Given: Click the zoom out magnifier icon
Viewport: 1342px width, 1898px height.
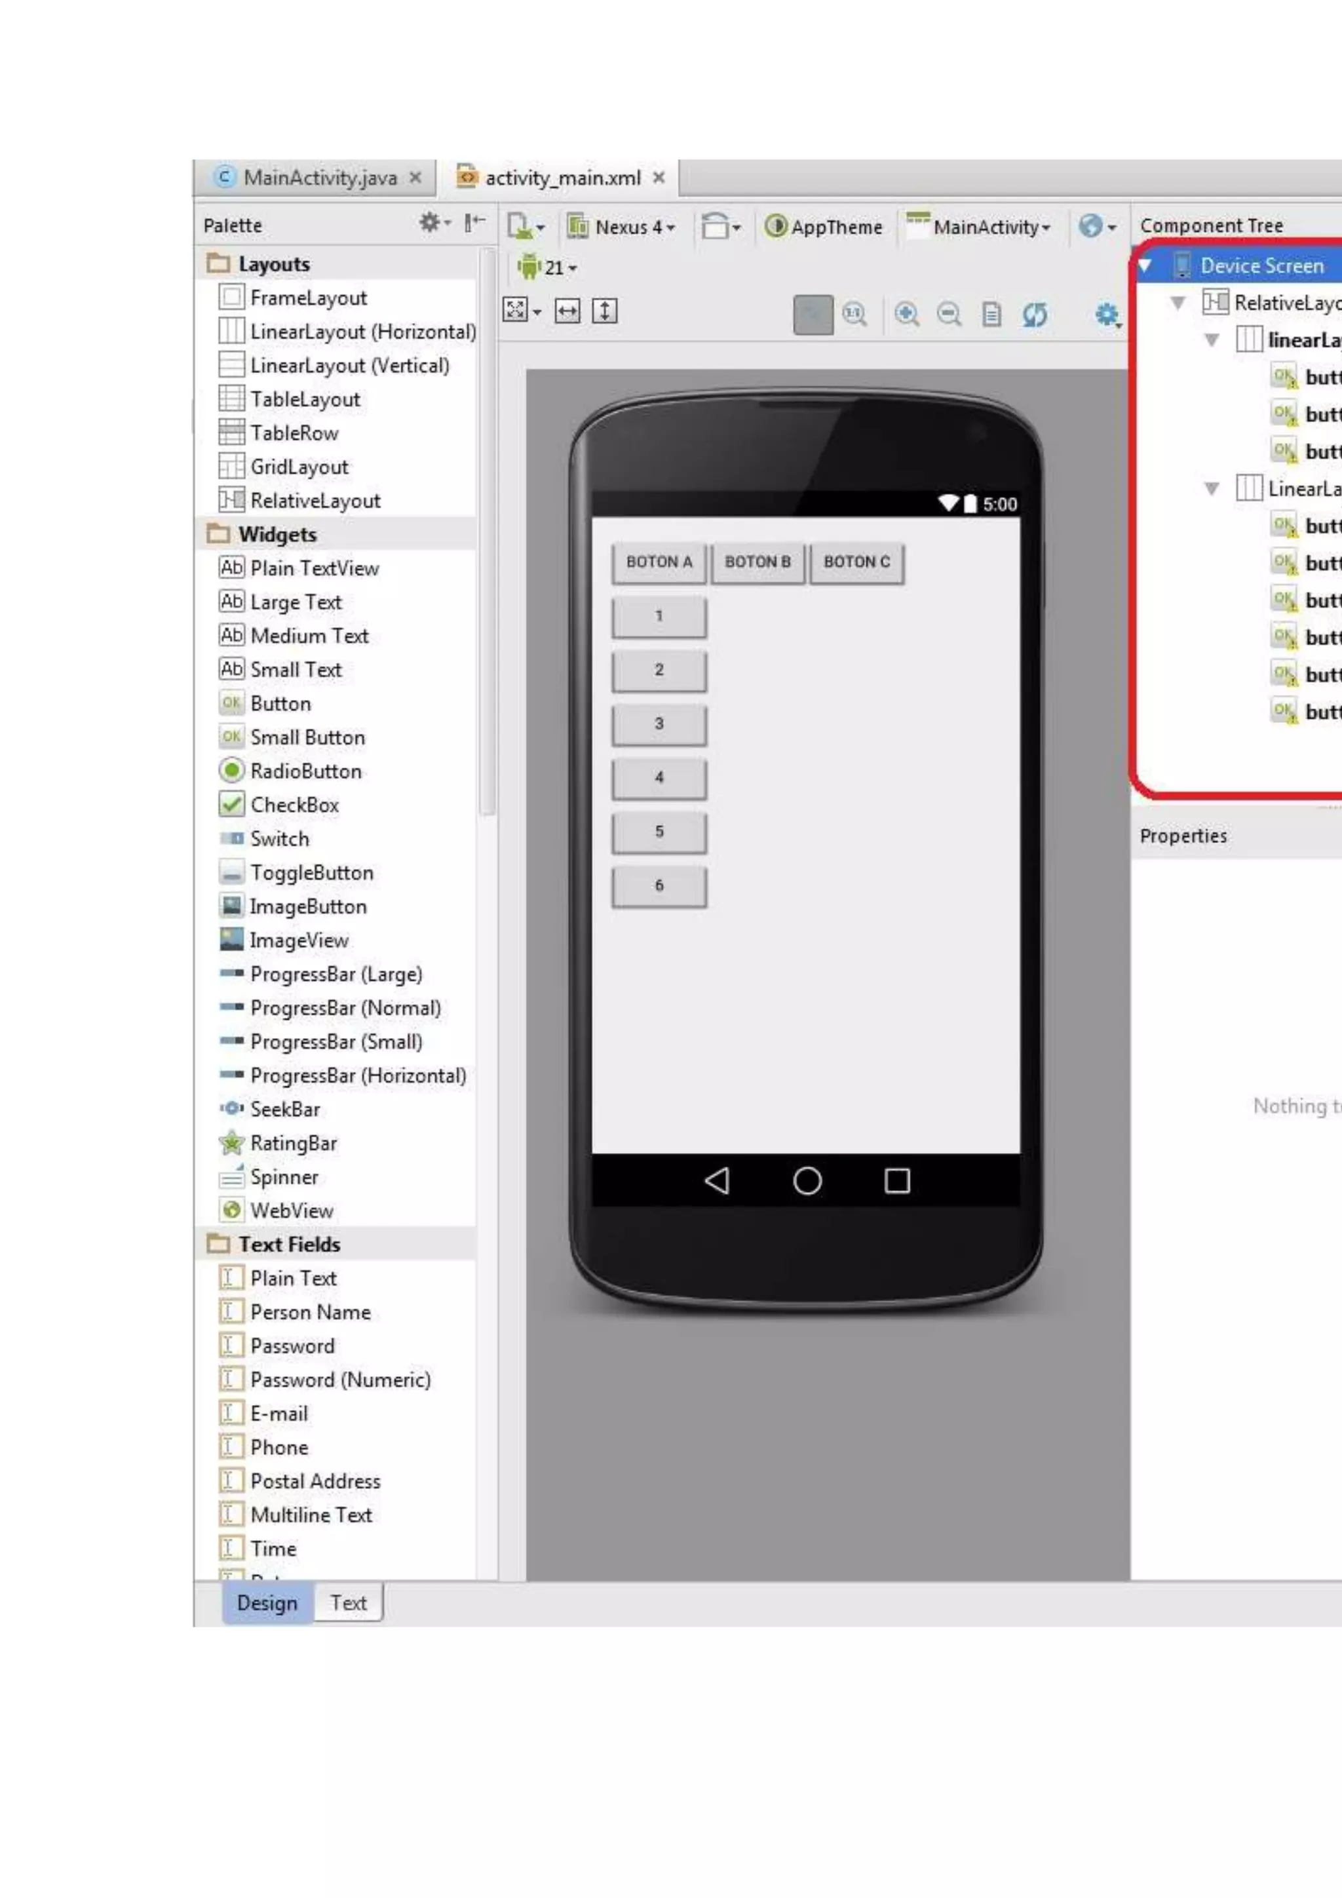Looking at the screenshot, I should coord(949,314).
